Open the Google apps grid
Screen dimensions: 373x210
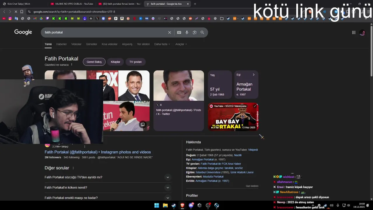[354, 33]
